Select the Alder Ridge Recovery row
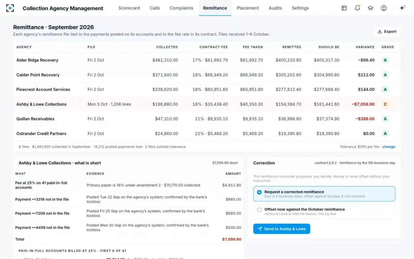 (x=207, y=60)
